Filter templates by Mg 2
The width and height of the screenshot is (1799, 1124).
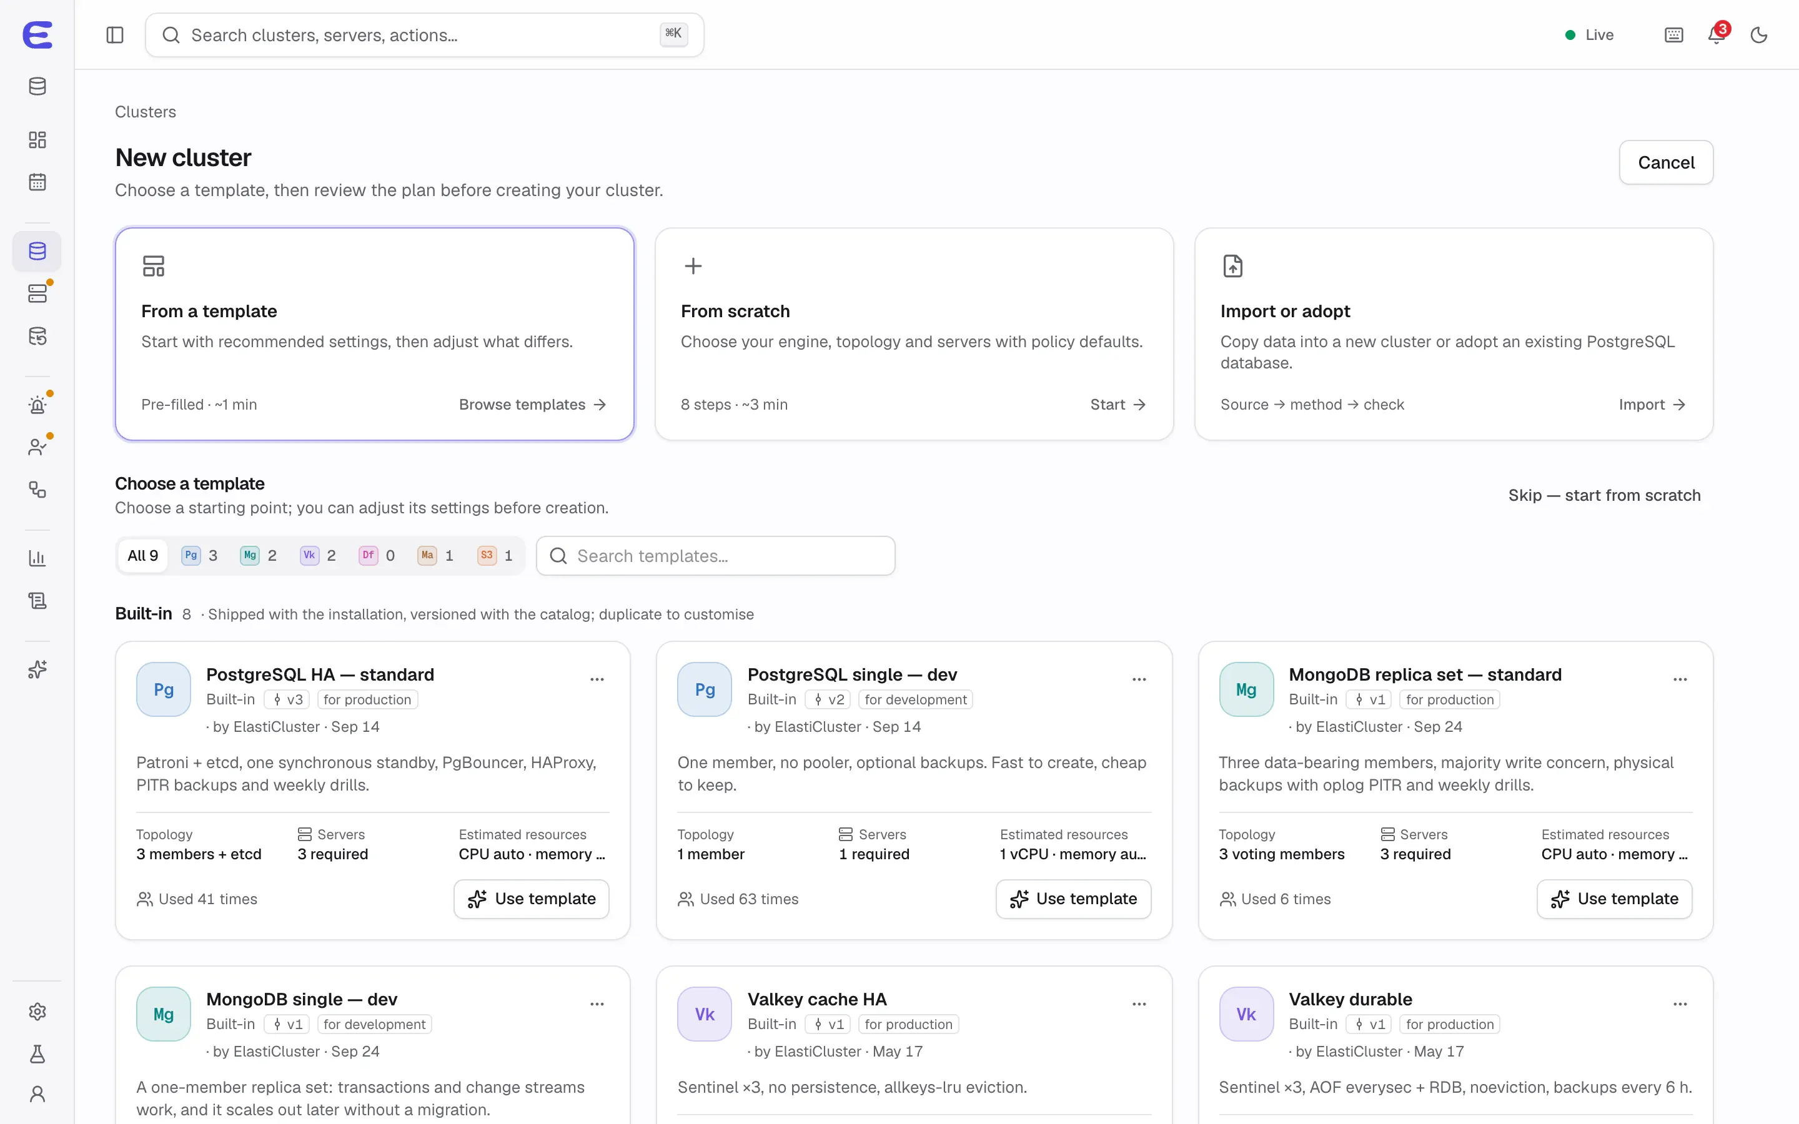(x=259, y=555)
